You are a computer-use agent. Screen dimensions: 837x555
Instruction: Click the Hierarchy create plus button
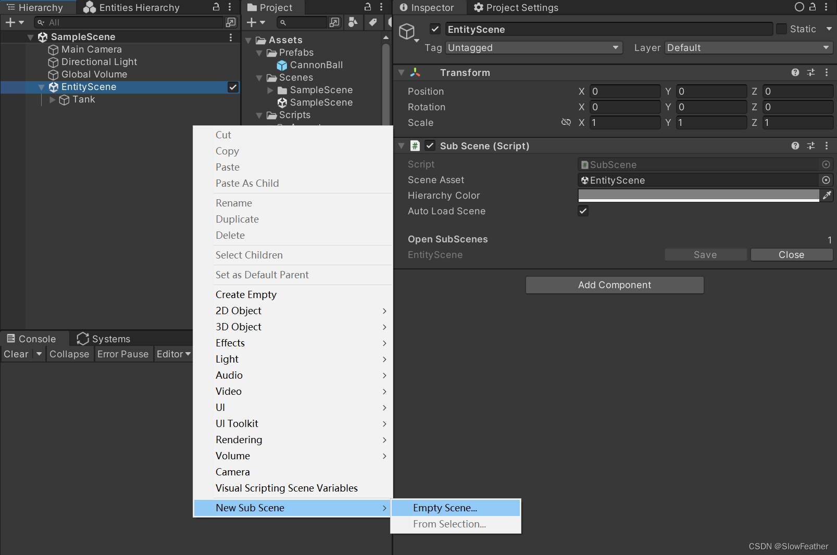click(x=10, y=22)
